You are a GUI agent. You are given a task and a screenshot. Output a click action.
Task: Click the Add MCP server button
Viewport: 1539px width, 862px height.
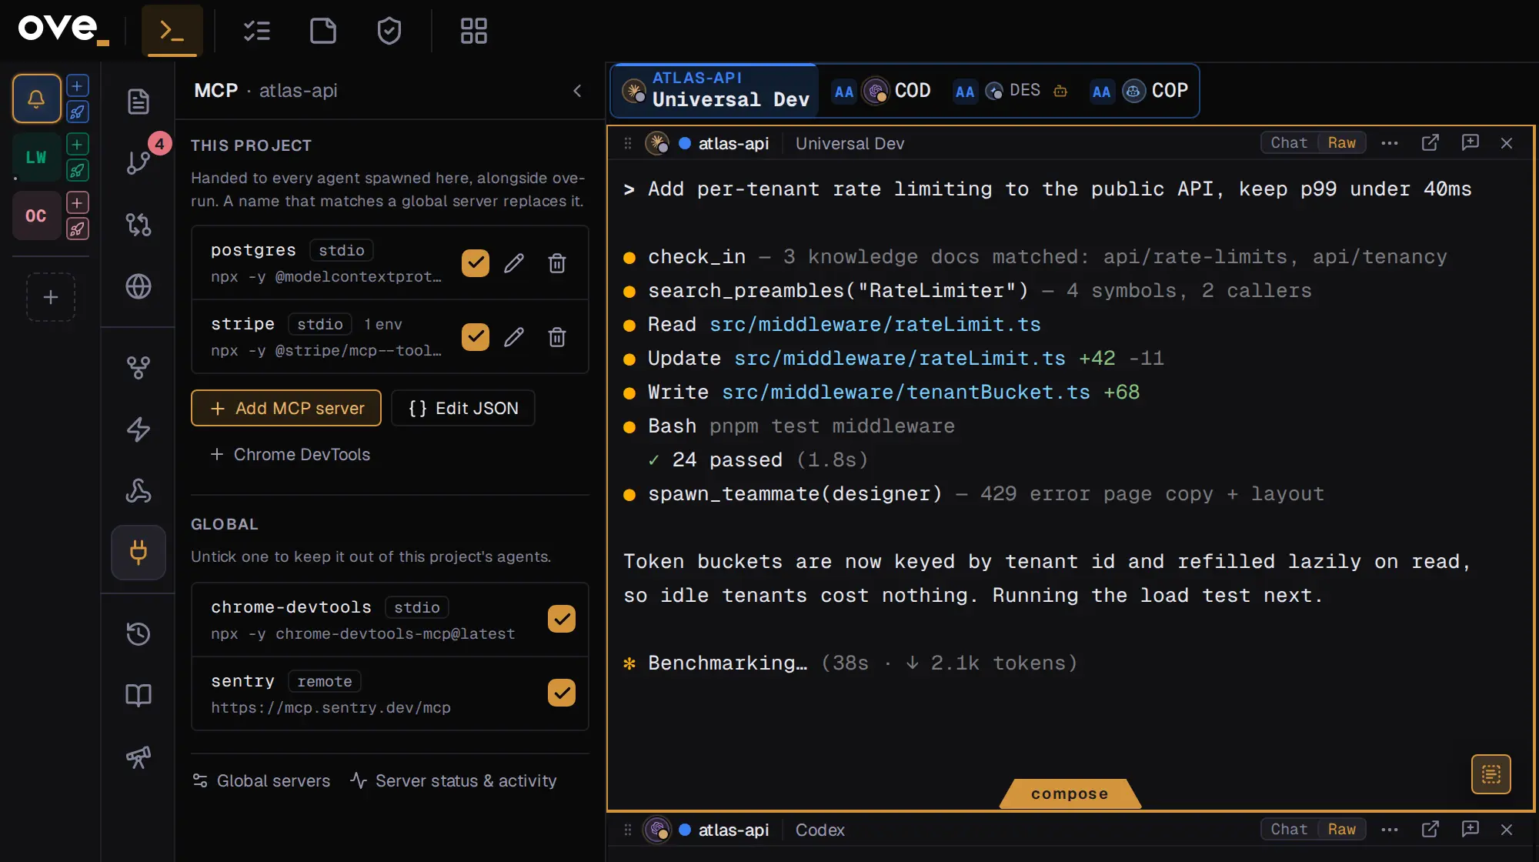[x=286, y=408]
